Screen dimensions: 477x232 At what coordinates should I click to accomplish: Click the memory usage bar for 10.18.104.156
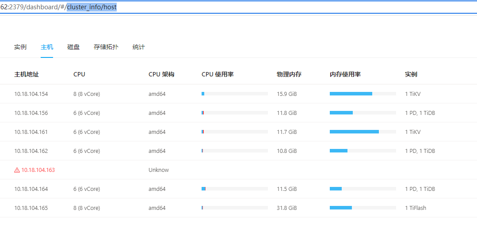(x=363, y=113)
